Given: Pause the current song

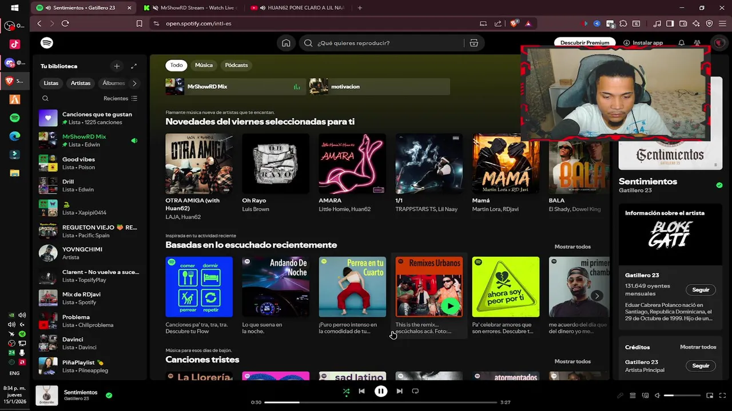Looking at the screenshot, I should point(381,391).
